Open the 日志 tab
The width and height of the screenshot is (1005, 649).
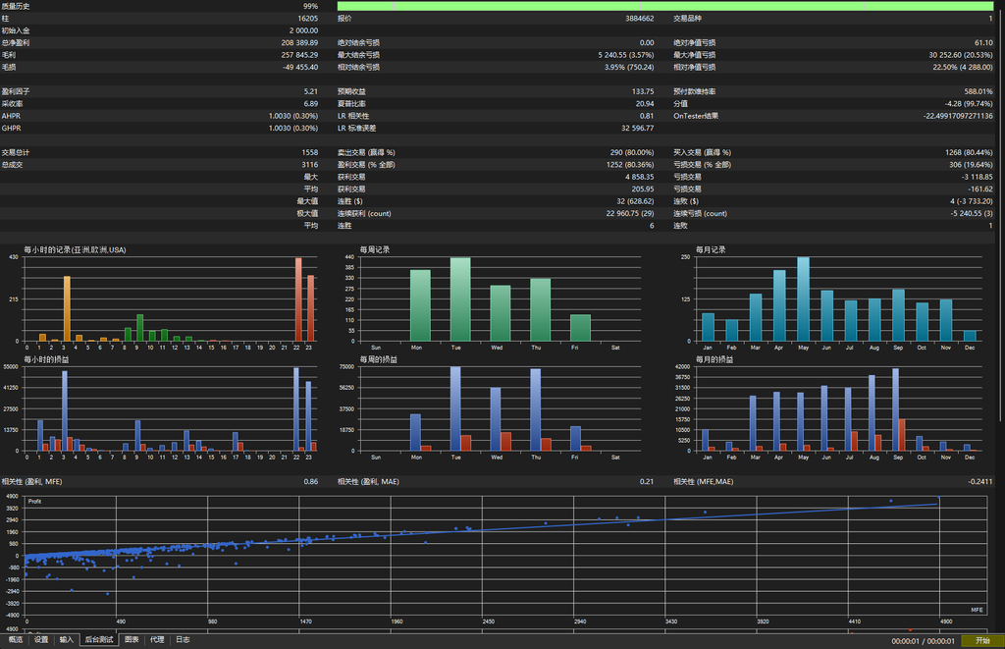[183, 639]
